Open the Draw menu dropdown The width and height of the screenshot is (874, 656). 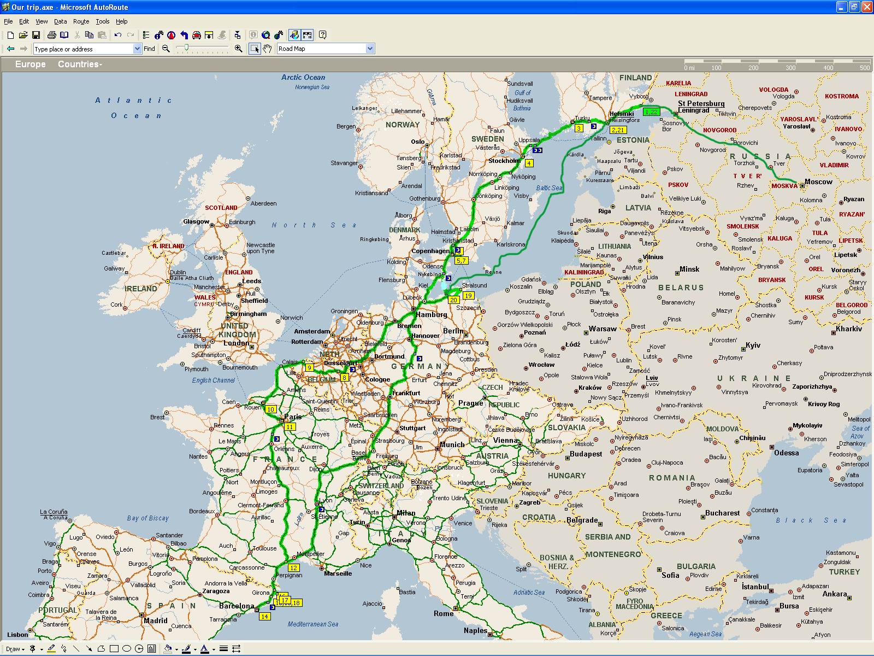click(15, 649)
